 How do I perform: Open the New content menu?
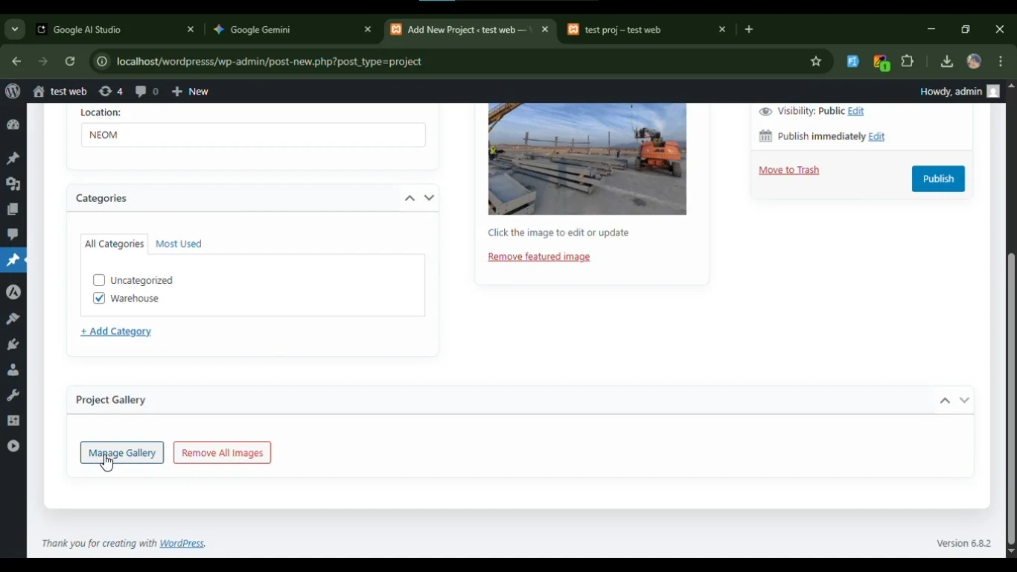190,92
